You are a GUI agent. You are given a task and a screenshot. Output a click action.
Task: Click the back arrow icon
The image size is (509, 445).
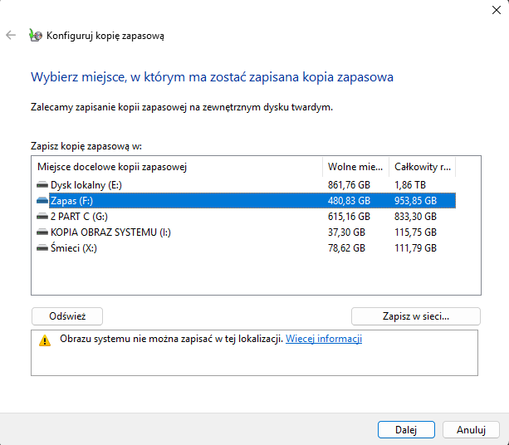click(x=11, y=36)
